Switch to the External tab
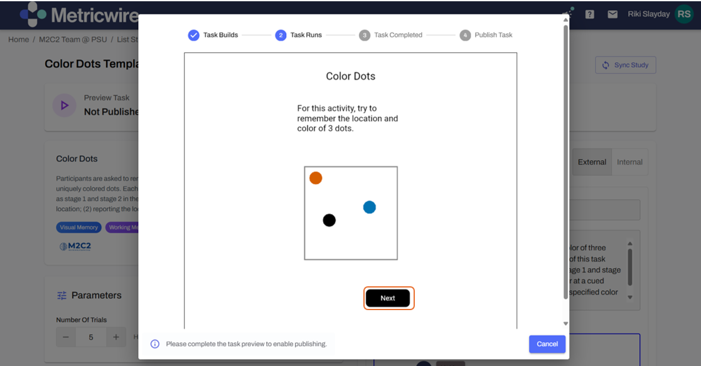 [592, 162]
